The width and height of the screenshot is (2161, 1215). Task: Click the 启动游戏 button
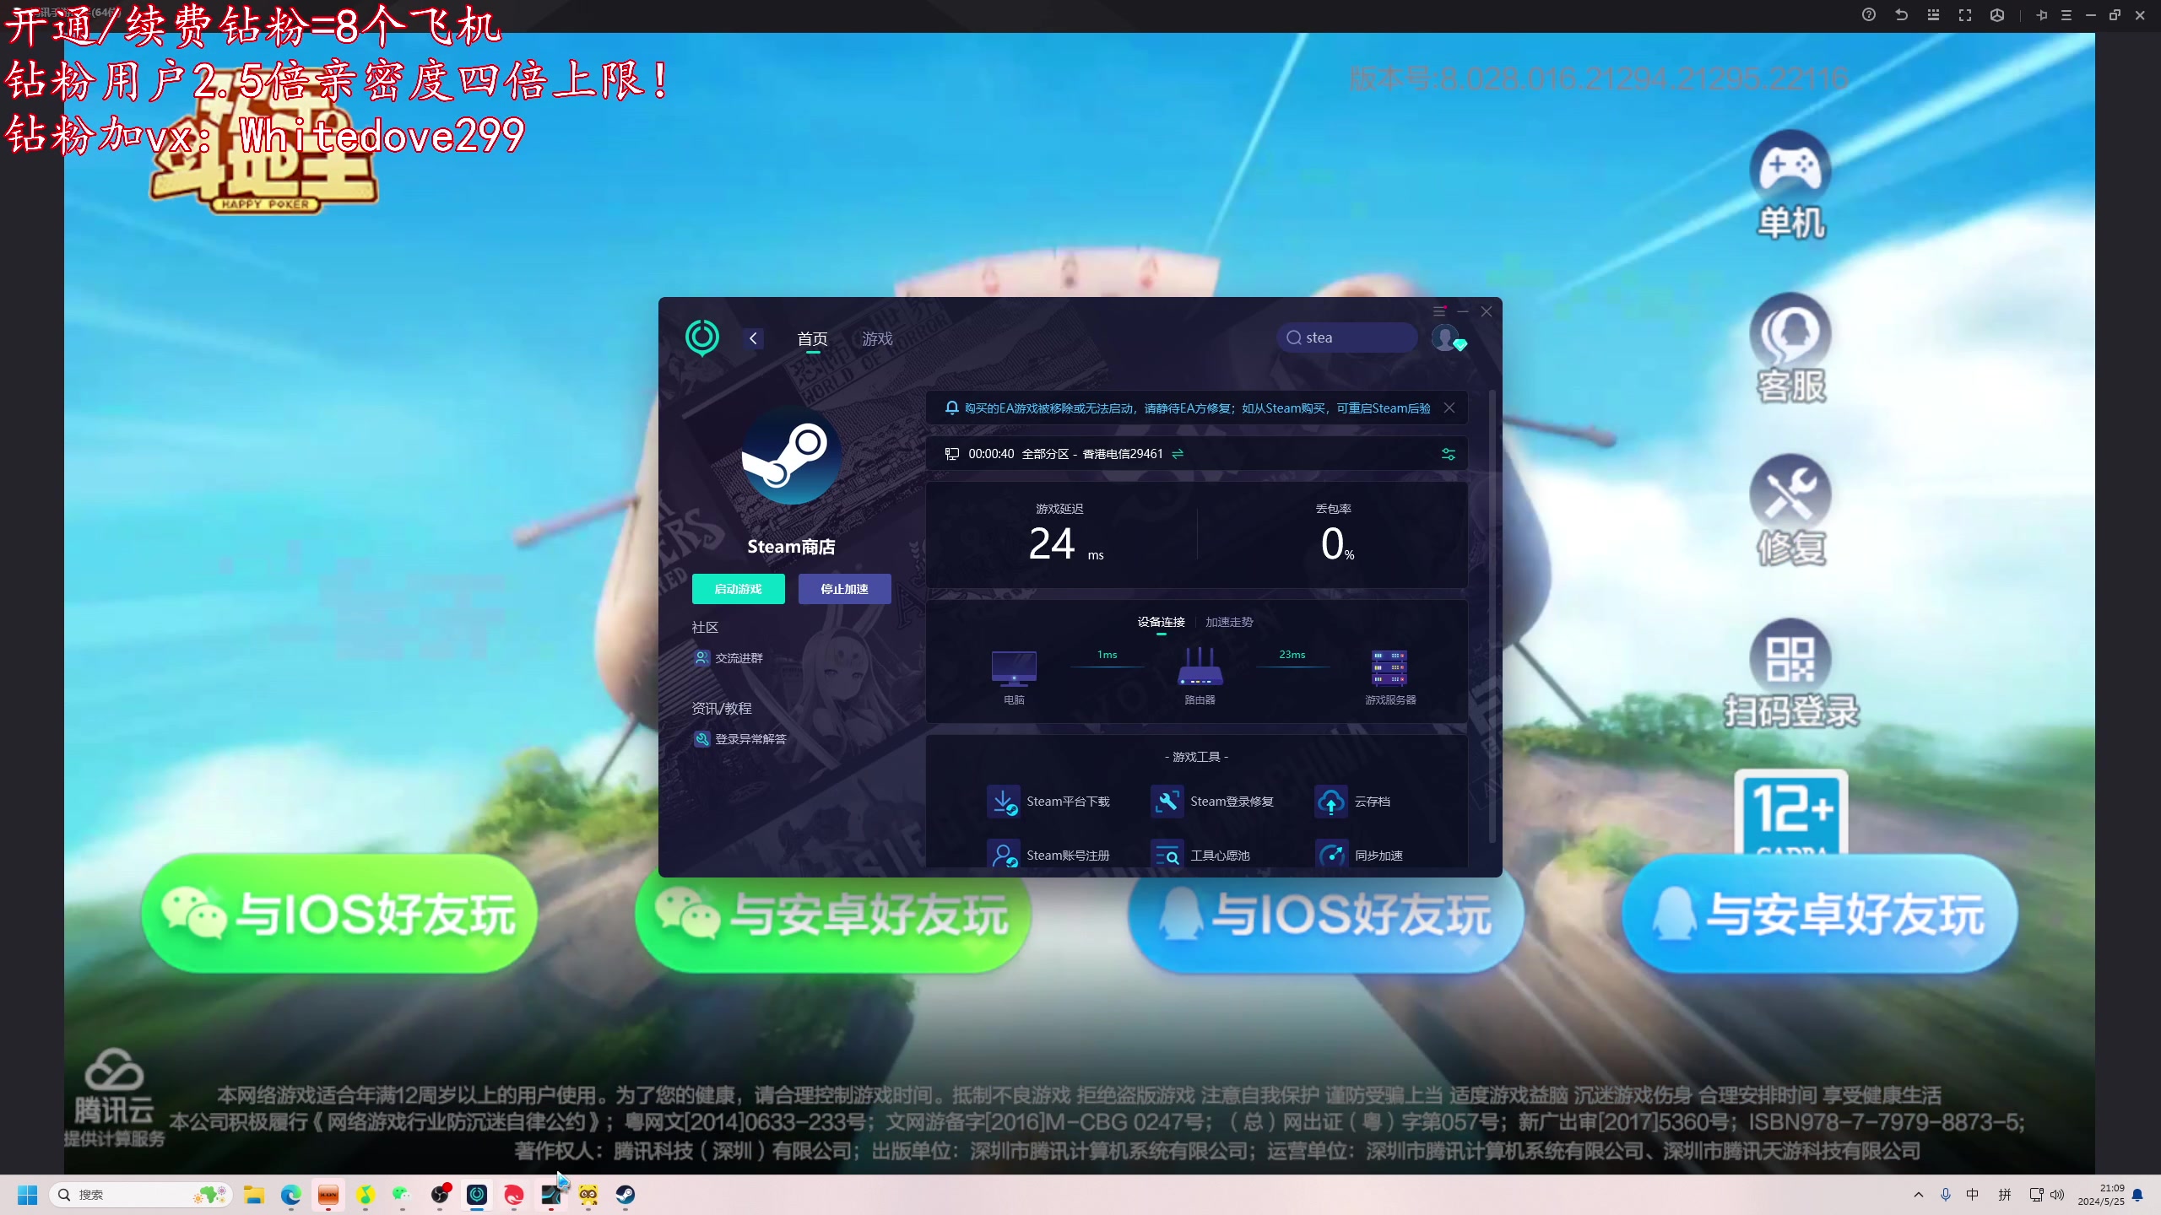738,589
